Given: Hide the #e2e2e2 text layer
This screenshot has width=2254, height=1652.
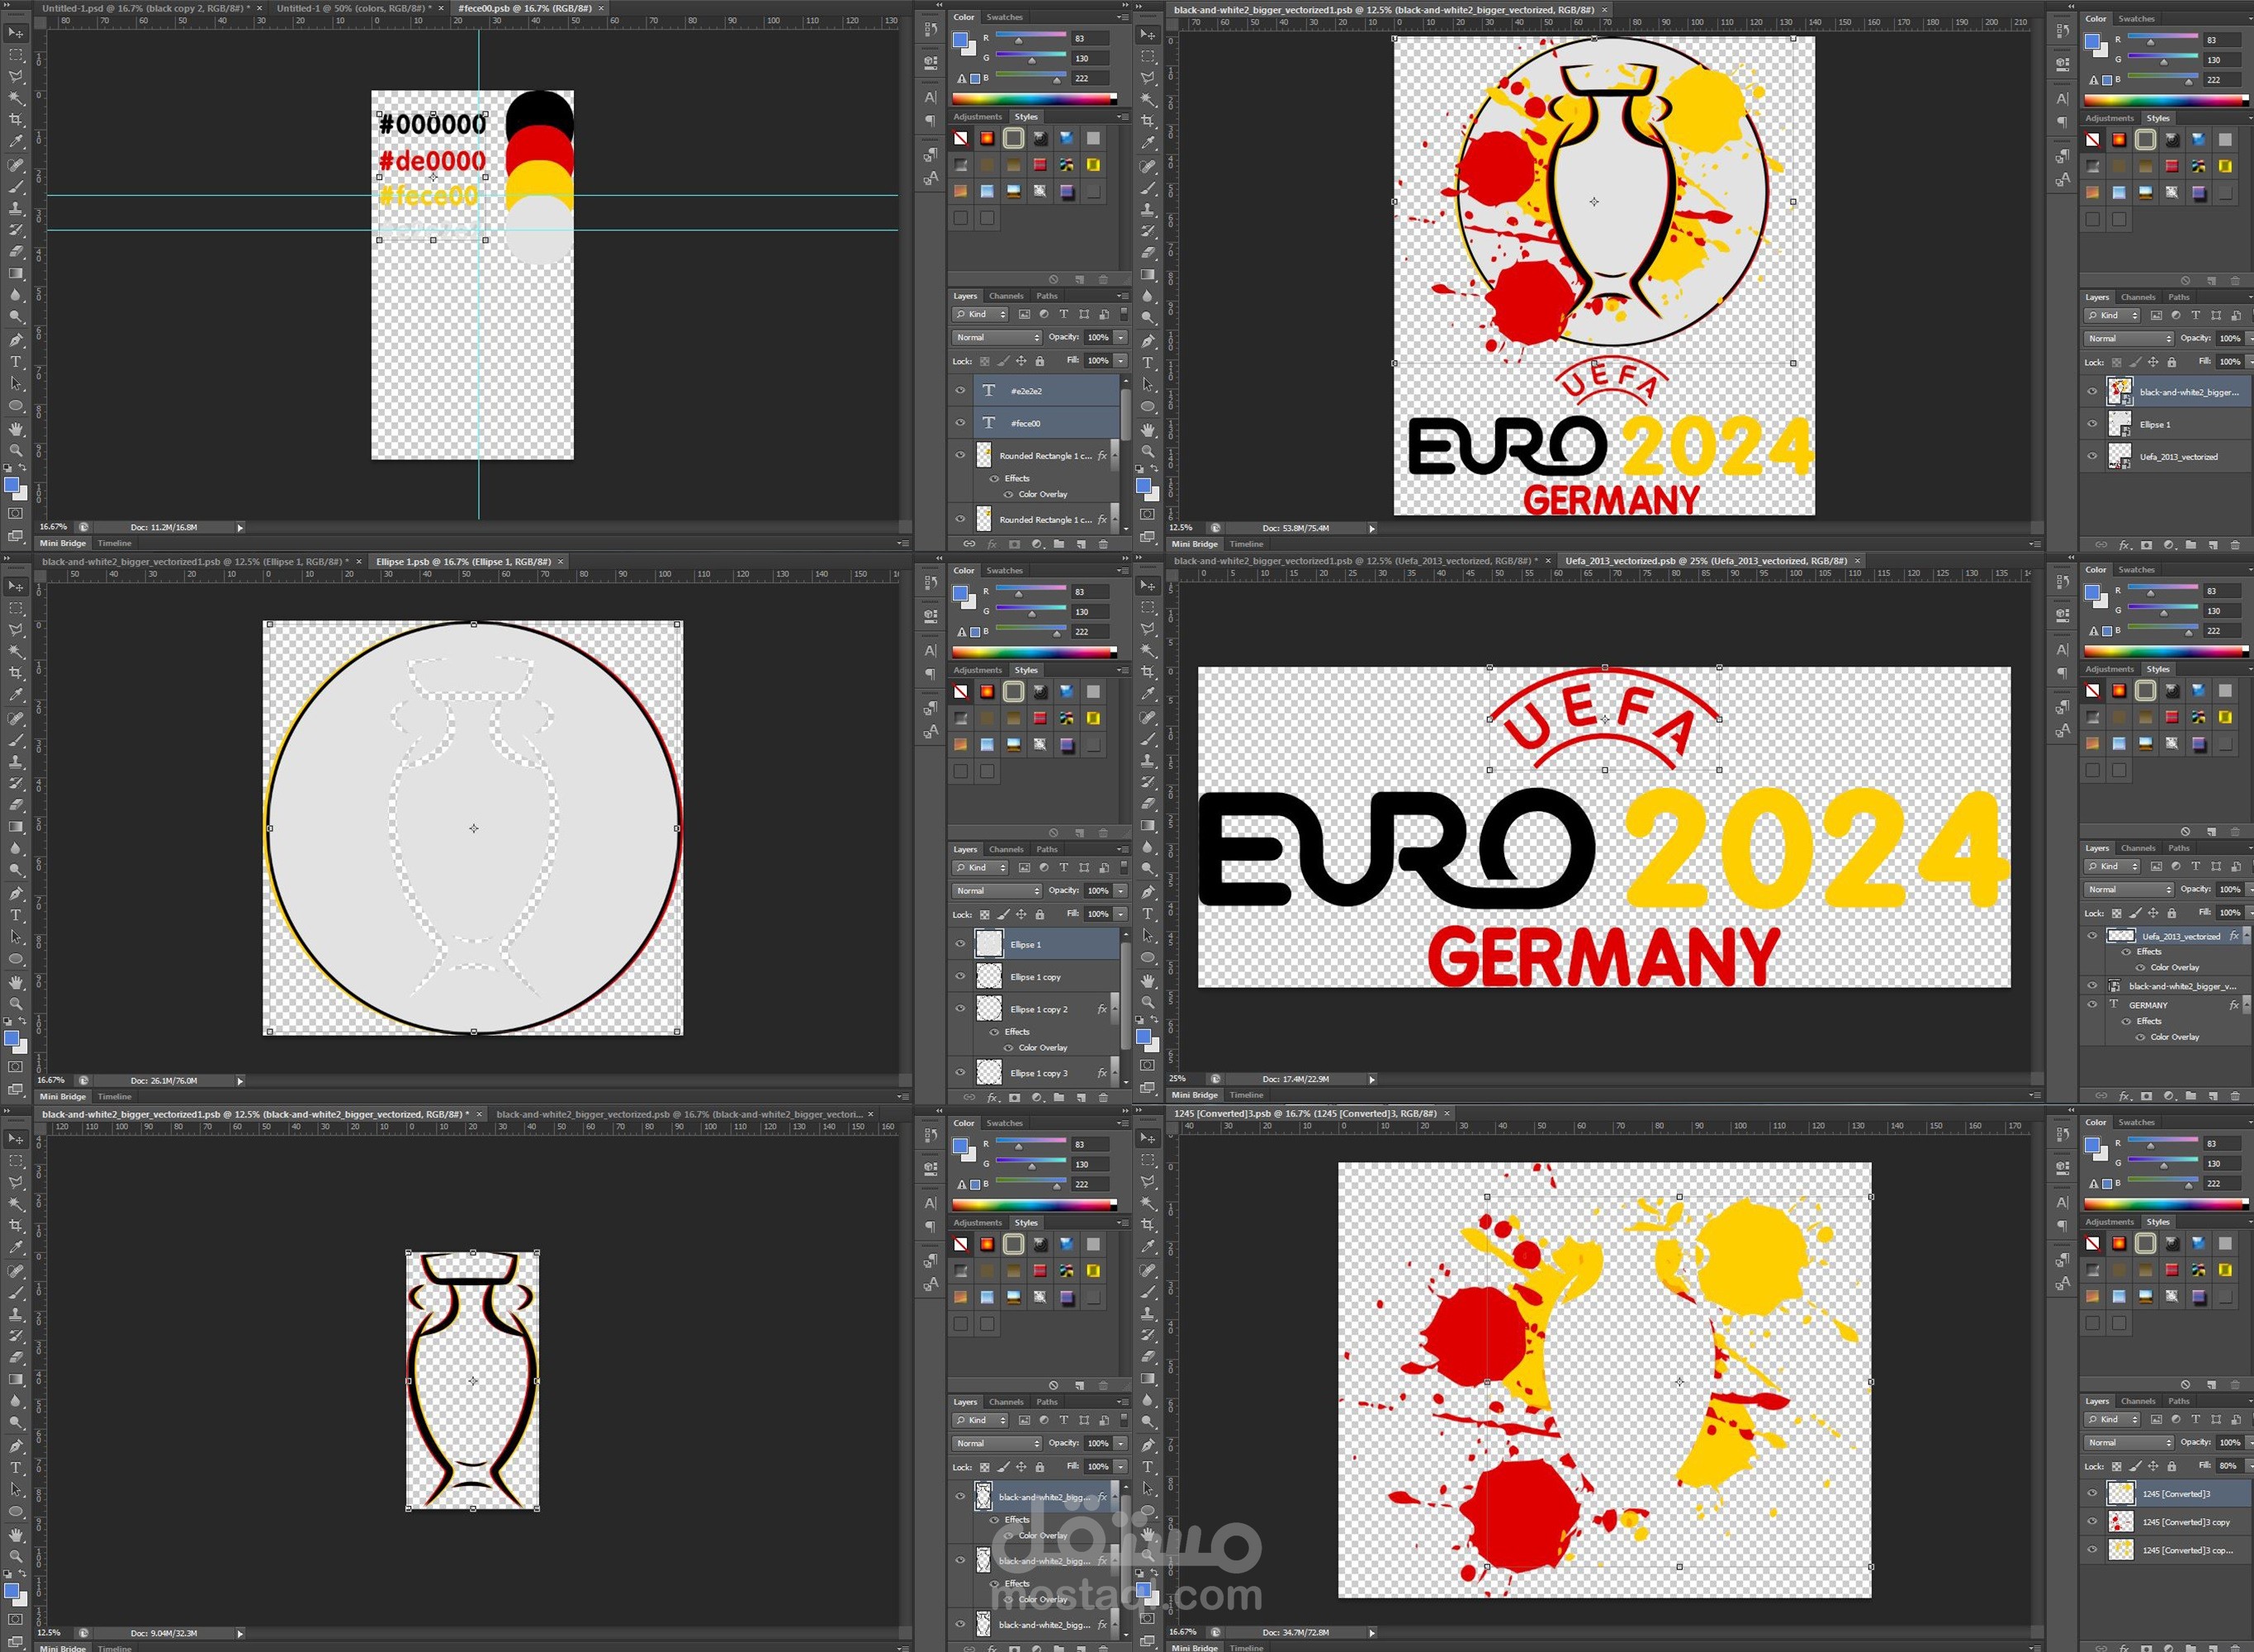Looking at the screenshot, I should [x=959, y=391].
